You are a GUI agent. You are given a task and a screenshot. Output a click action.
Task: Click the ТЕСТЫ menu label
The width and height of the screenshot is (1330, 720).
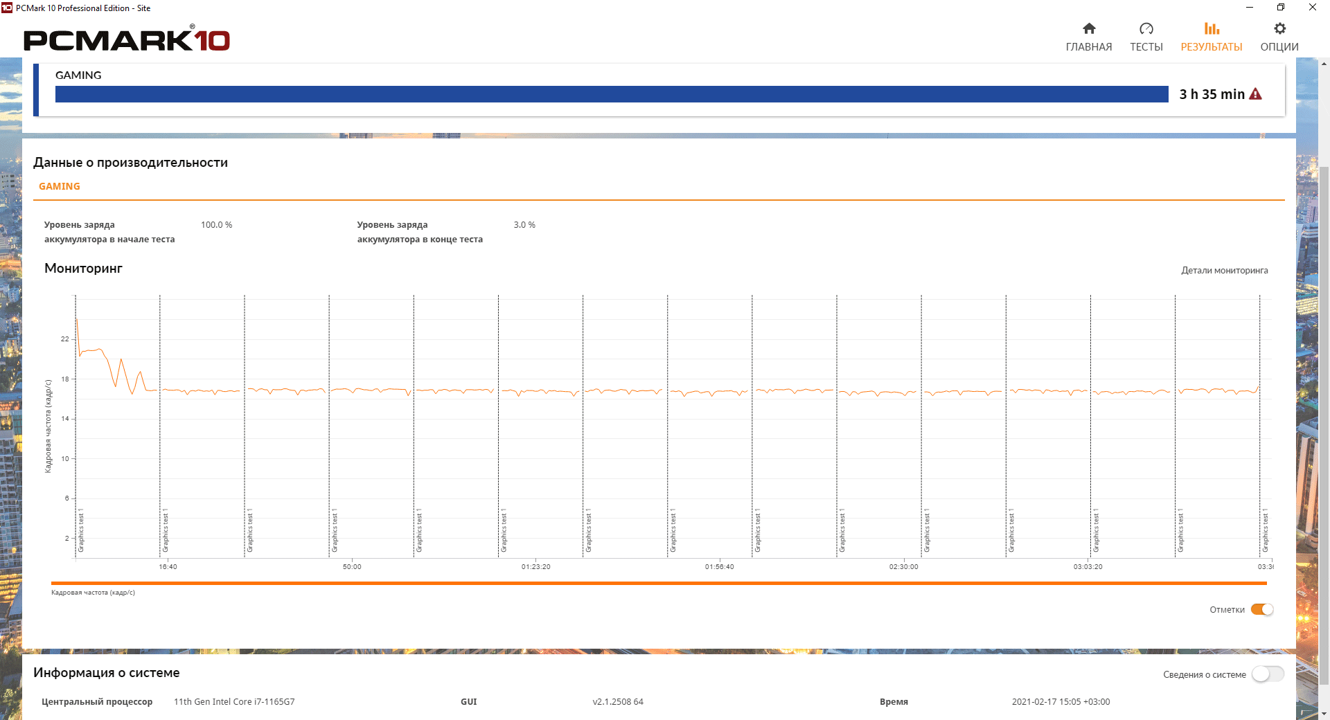[x=1146, y=47]
